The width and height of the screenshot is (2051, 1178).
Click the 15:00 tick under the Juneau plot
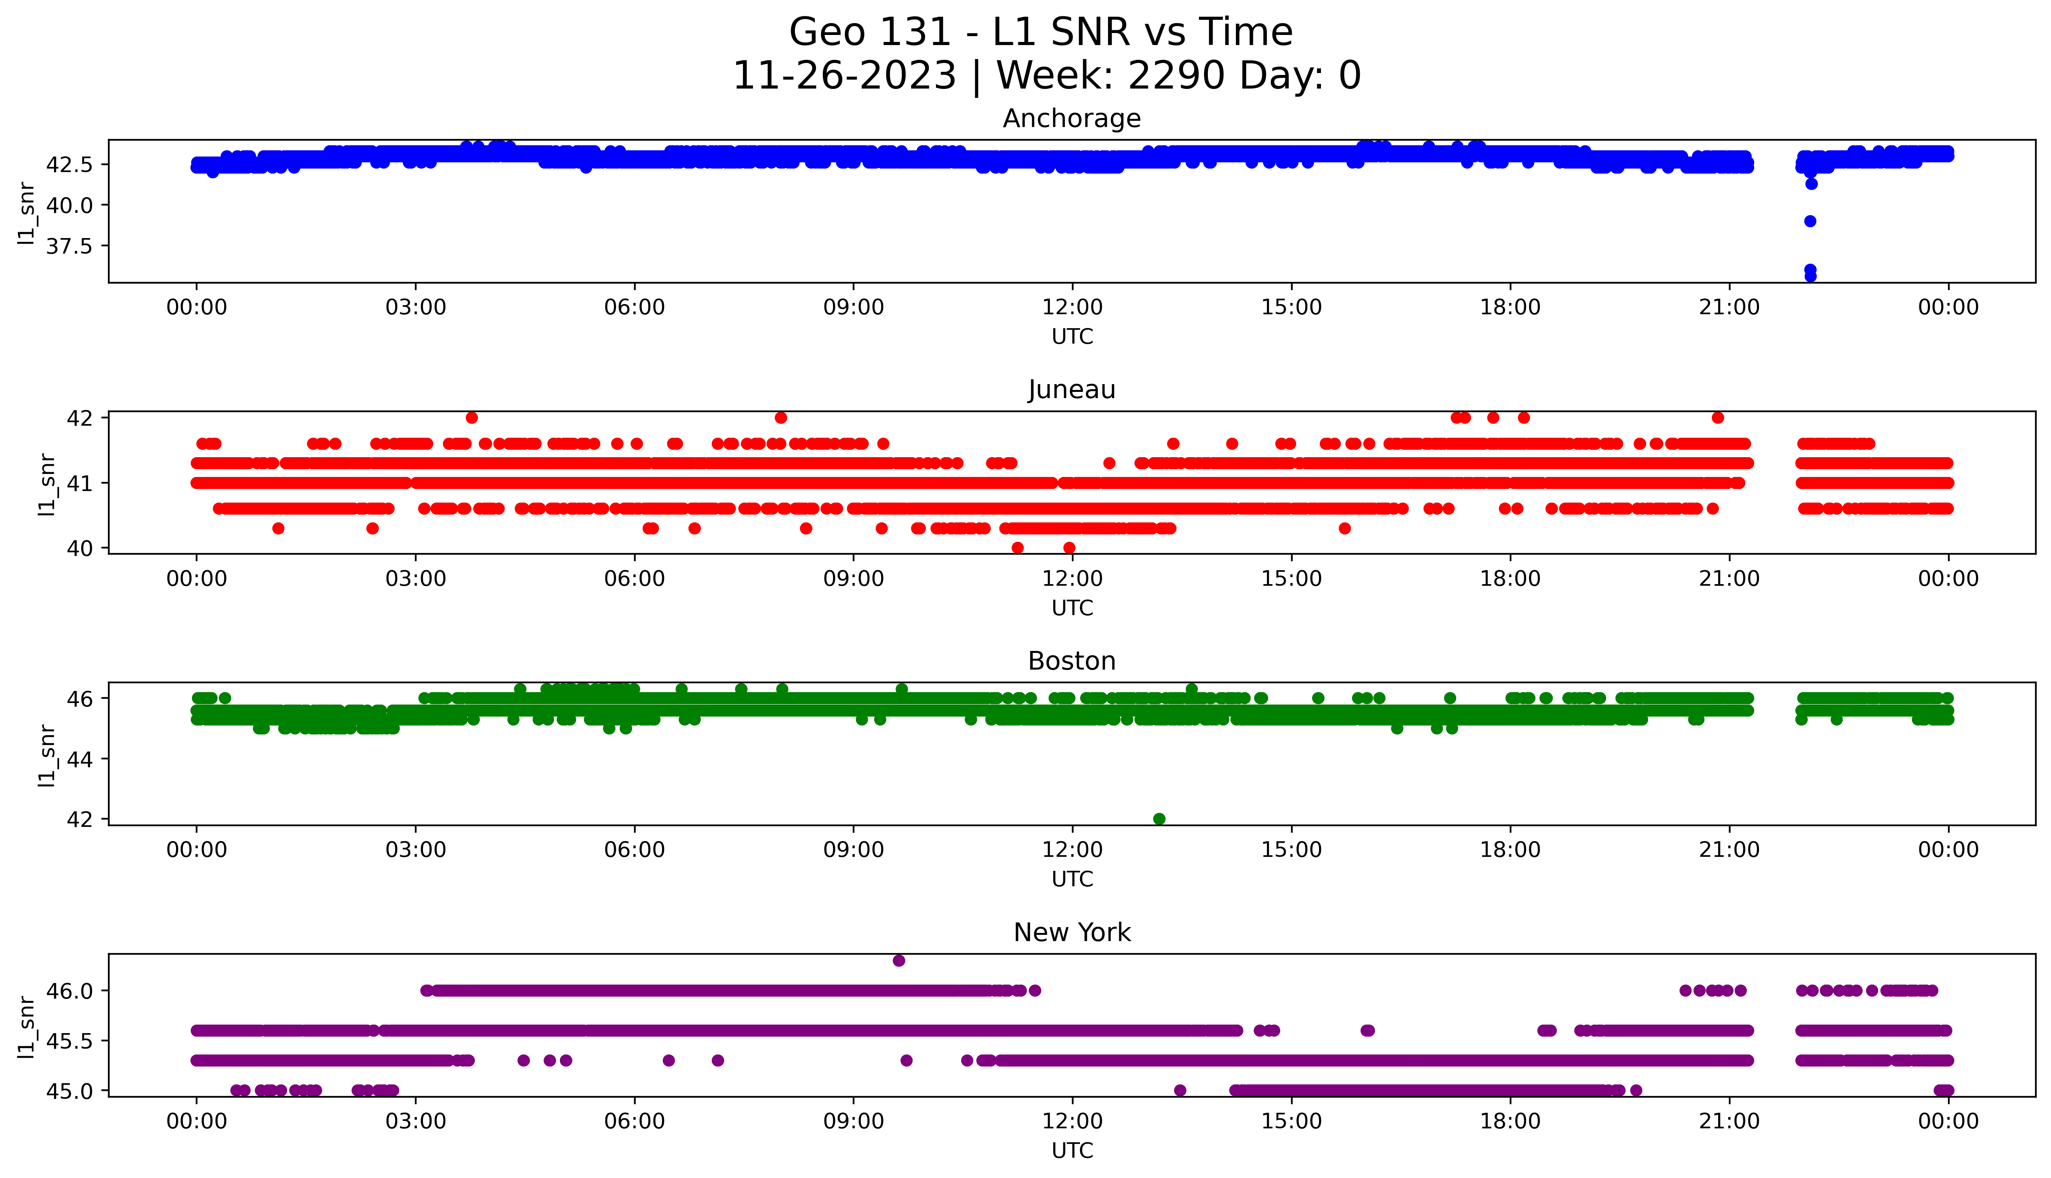pos(1291,578)
